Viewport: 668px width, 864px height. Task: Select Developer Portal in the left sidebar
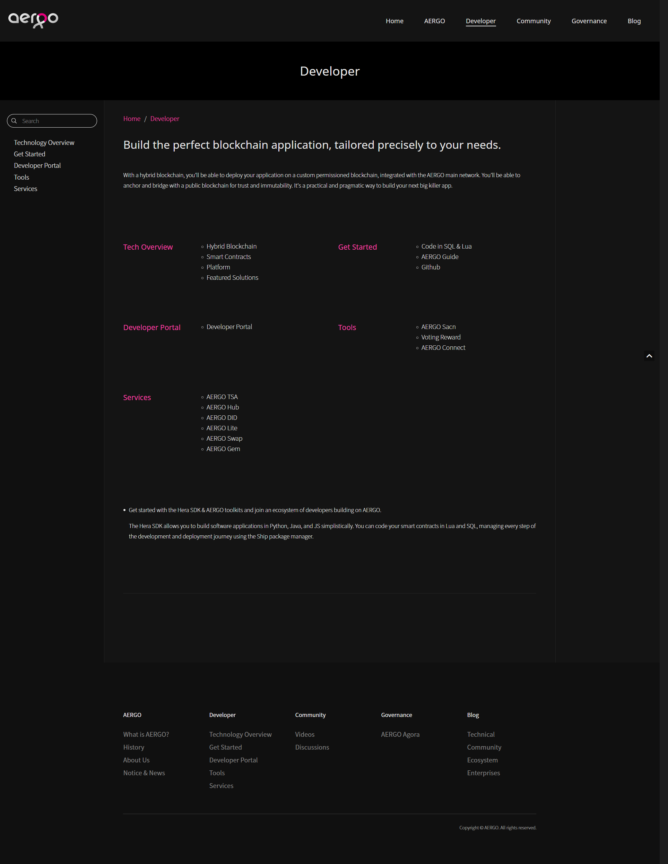pyautogui.click(x=37, y=165)
